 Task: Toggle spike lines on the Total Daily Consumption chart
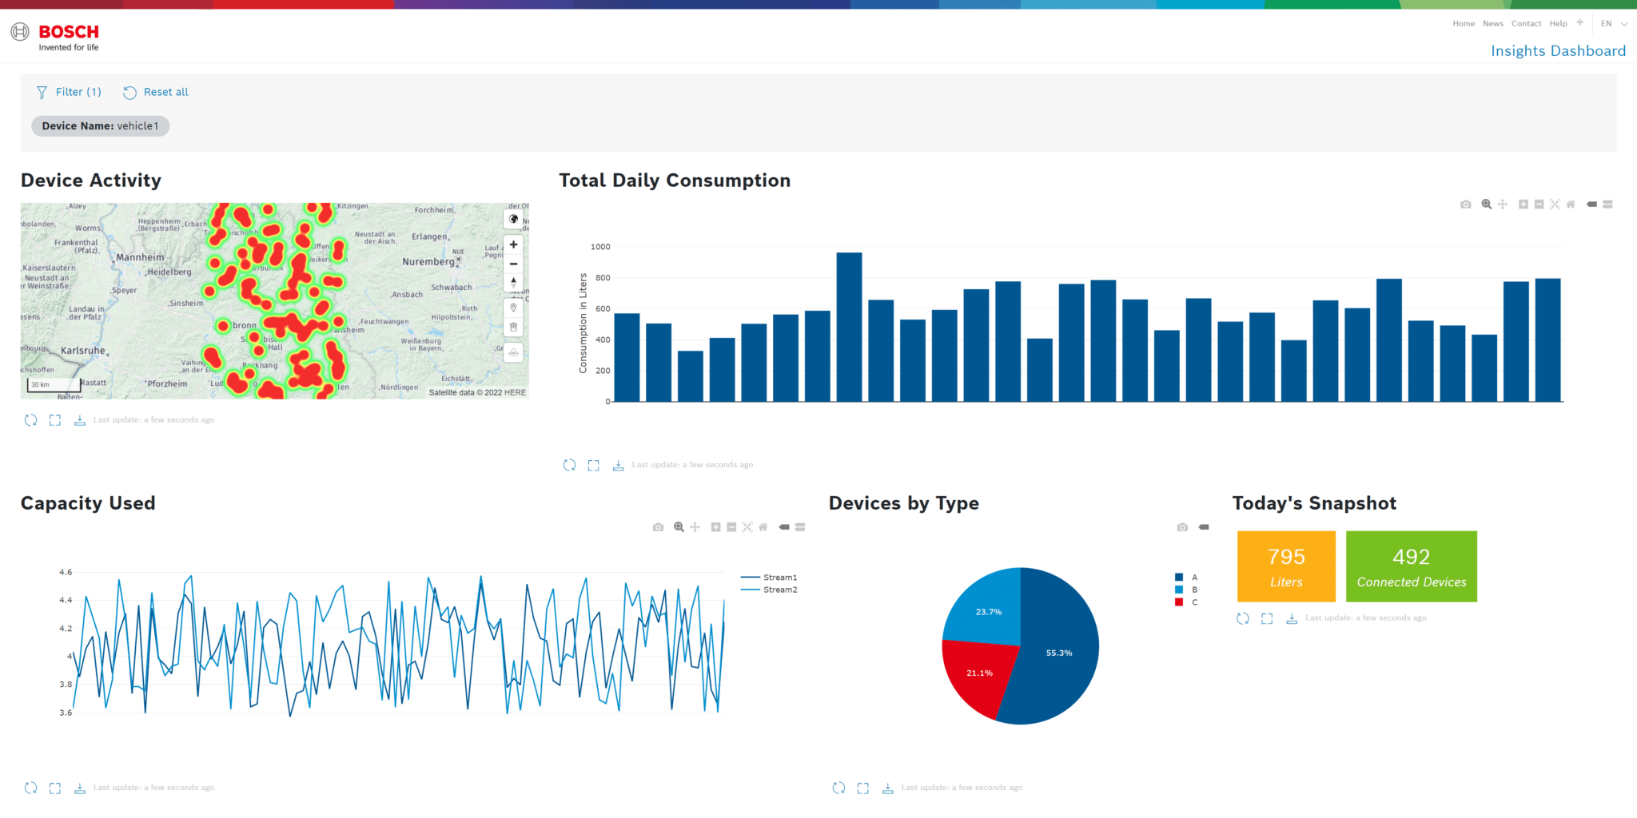(x=1591, y=204)
